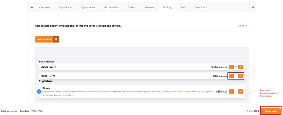Open the FAQ tab
The height and width of the screenshot is (115, 283).
[x=184, y=7]
